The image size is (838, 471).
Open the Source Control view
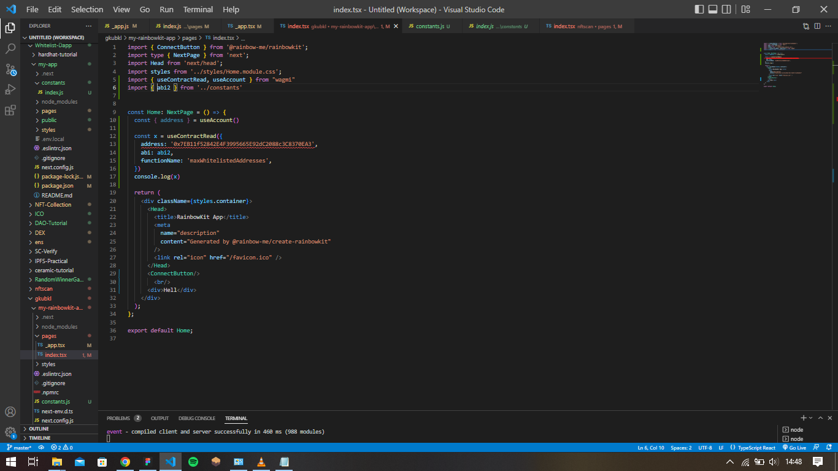tap(9, 67)
